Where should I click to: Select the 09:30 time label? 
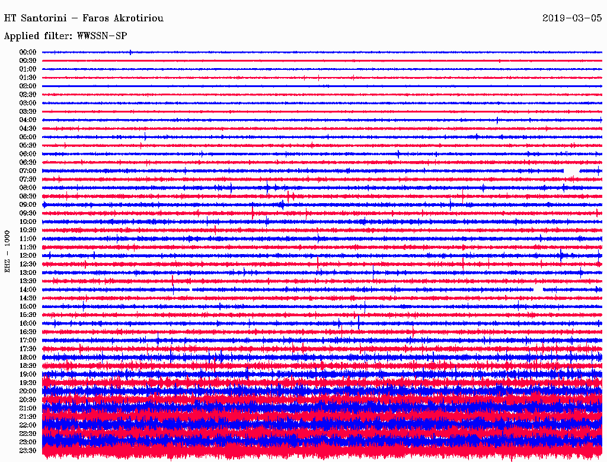28,213
